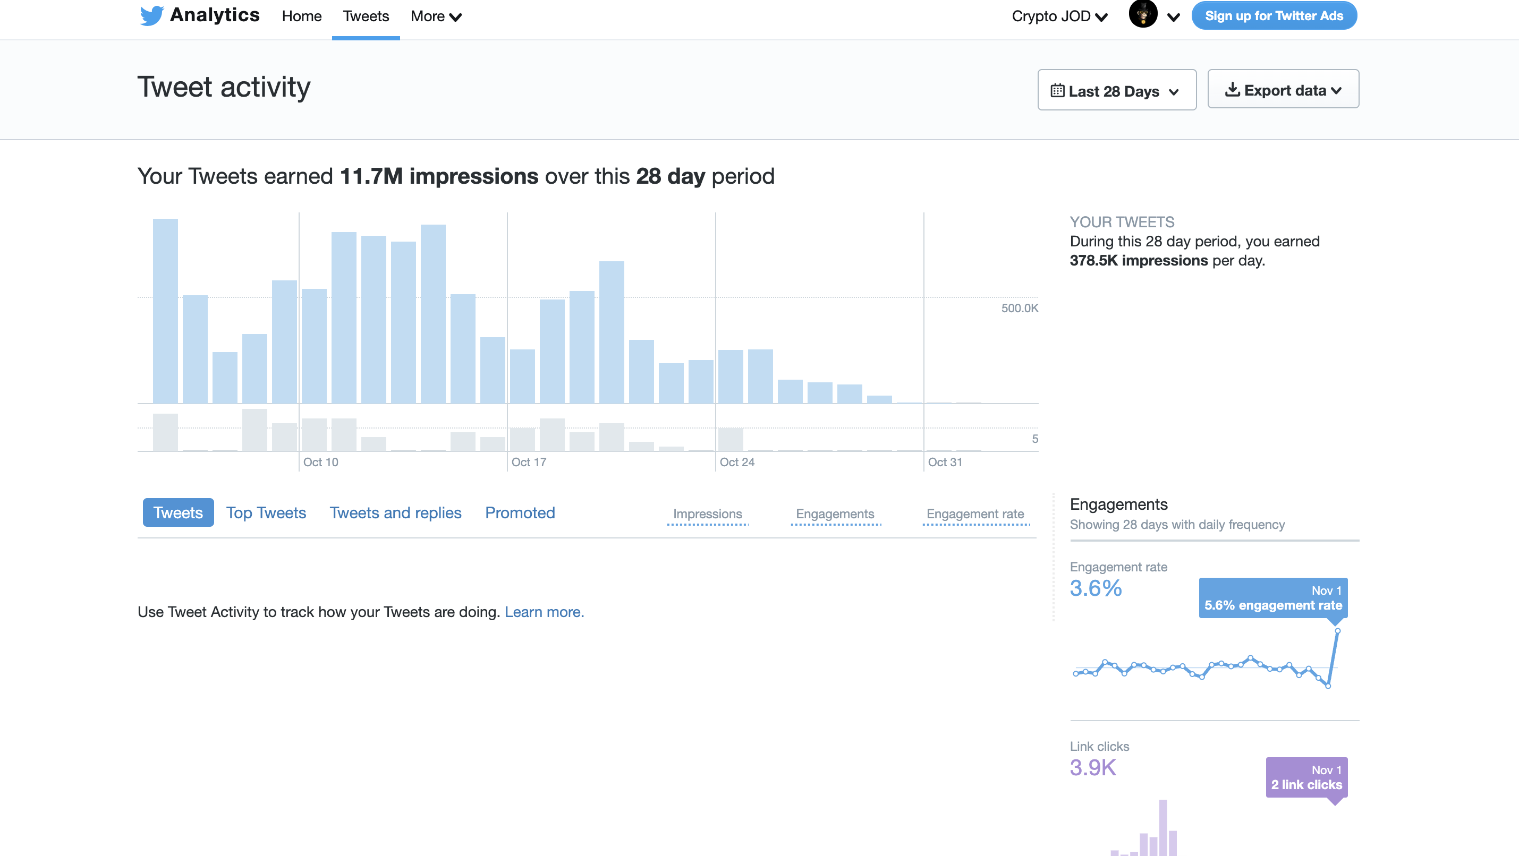Viewport: 1519px width, 856px height.
Task: Click the profile avatar picture
Action: [1143, 14]
